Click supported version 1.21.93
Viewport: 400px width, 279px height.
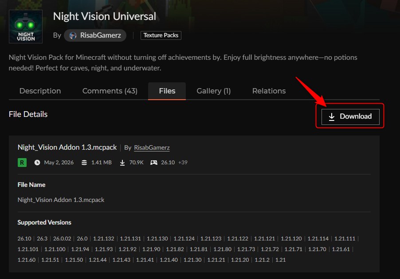click(x=104, y=249)
